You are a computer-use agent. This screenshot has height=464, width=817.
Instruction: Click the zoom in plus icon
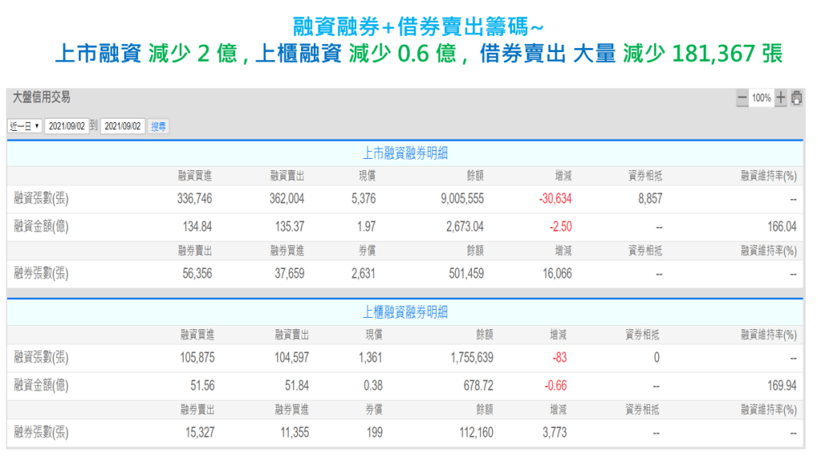(x=780, y=98)
